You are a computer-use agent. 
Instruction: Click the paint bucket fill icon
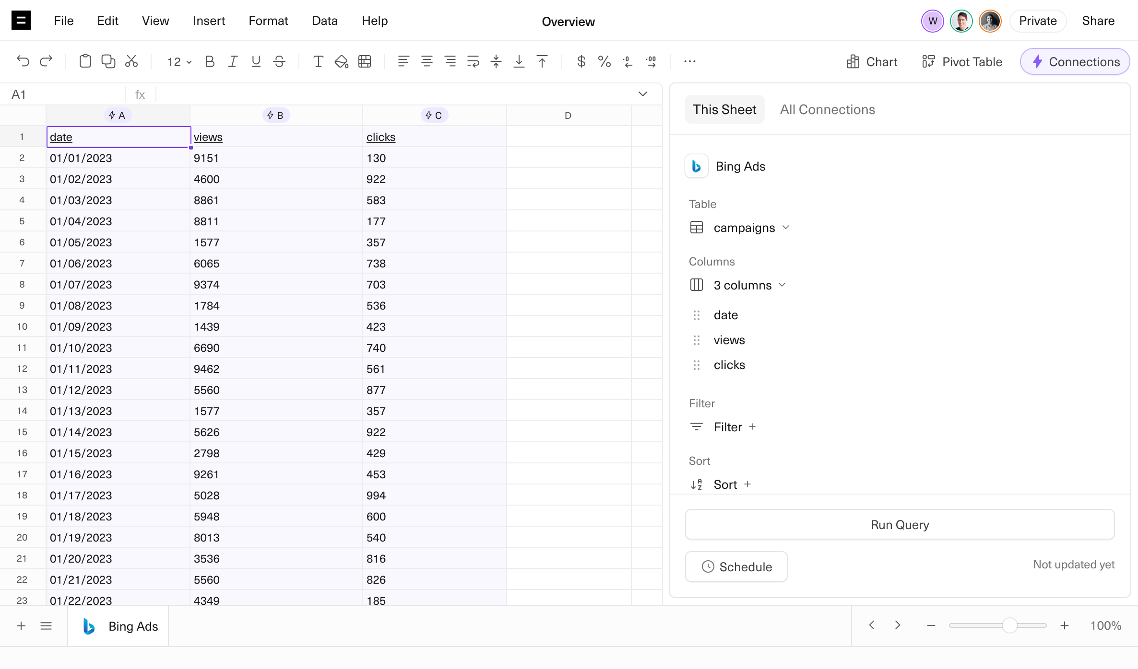pos(341,61)
